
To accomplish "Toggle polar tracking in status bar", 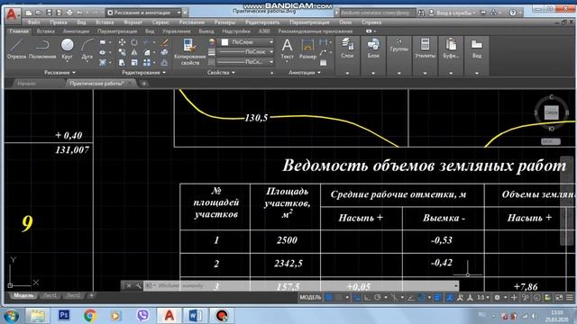I will pos(378,298).
